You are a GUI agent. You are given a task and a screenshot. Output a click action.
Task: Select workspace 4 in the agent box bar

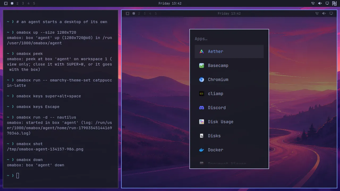click(x=150, y=14)
